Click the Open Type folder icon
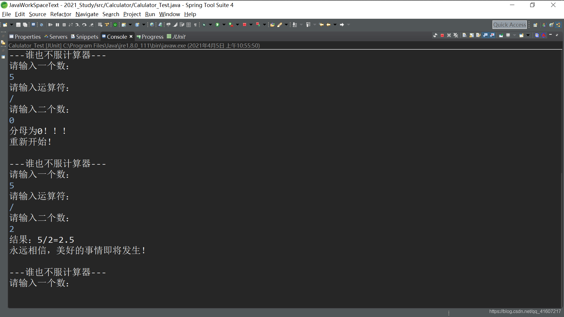 point(272,25)
